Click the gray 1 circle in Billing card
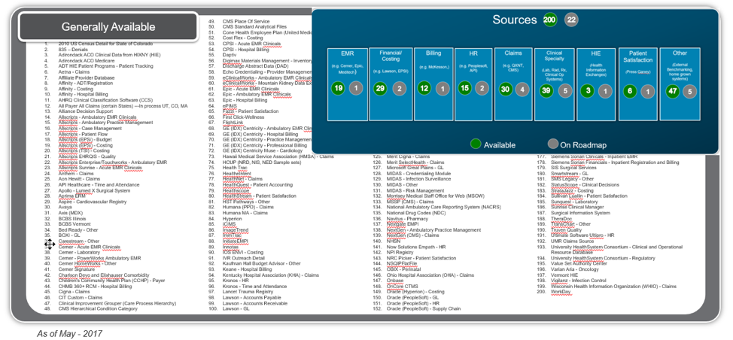 point(443,89)
